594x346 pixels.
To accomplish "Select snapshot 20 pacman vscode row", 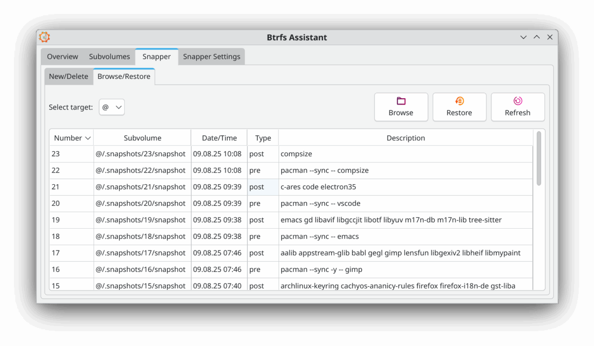I will (x=320, y=204).
